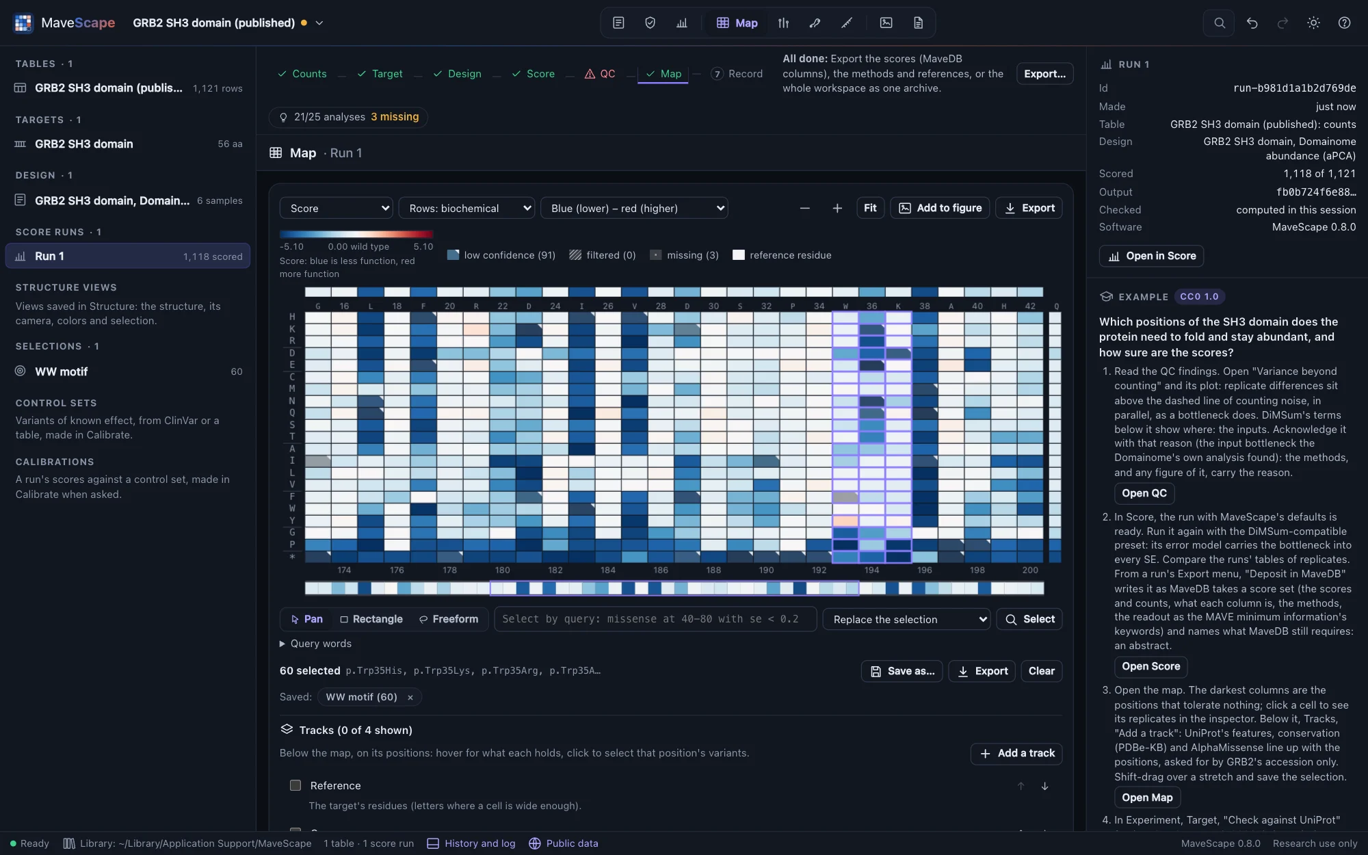Click the position overview strip below the heatmap
Screen dimensions: 1368x855
674,589
